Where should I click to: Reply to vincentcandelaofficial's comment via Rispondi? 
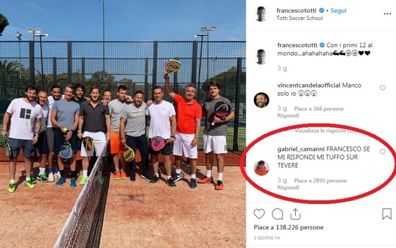(288, 115)
